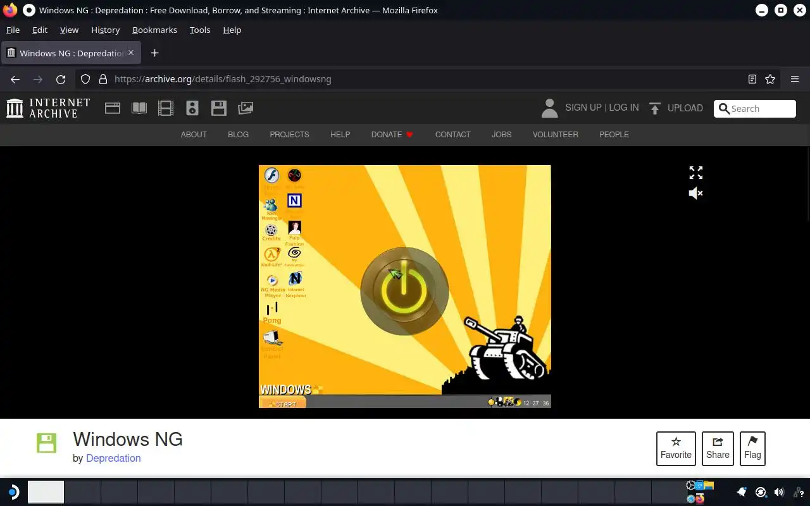Focus the Archive search field
810x506 pixels.
(x=755, y=109)
